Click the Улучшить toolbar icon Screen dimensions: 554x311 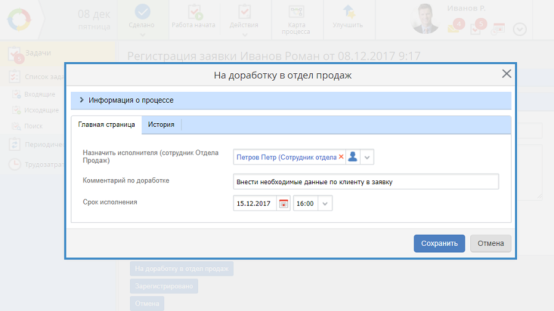(x=348, y=12)
